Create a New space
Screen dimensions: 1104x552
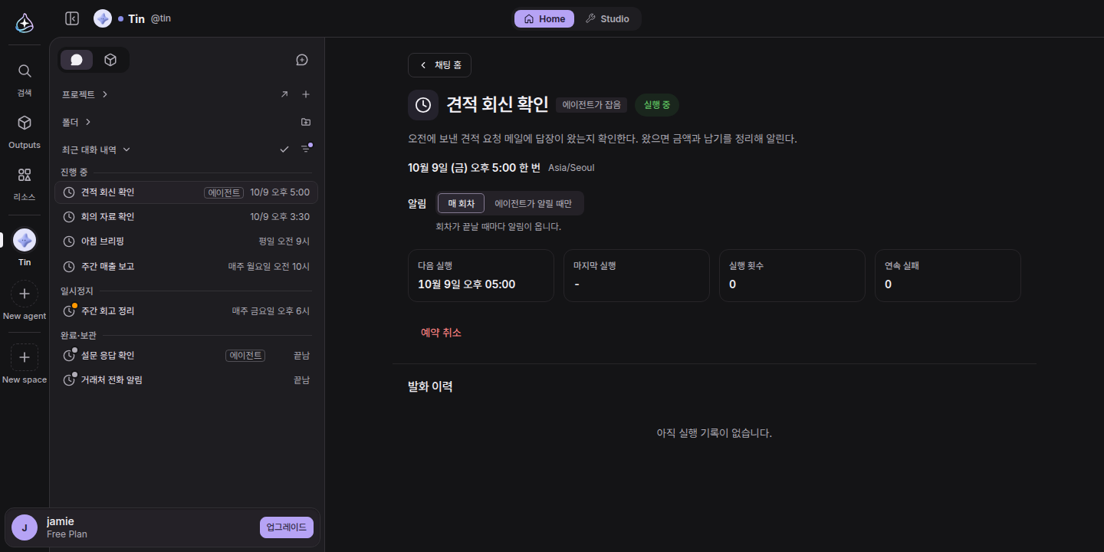(x=25, y=357)
